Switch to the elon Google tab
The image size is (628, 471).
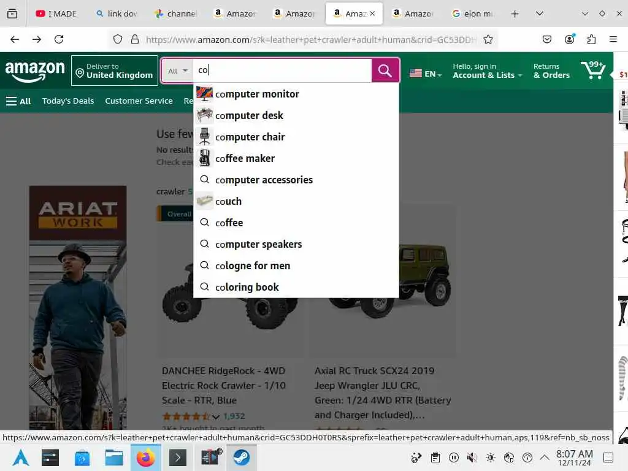coord(473,13)
